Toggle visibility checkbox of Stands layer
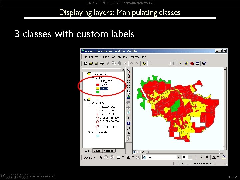This screenshot has width=240, height=180. point(93,78)
